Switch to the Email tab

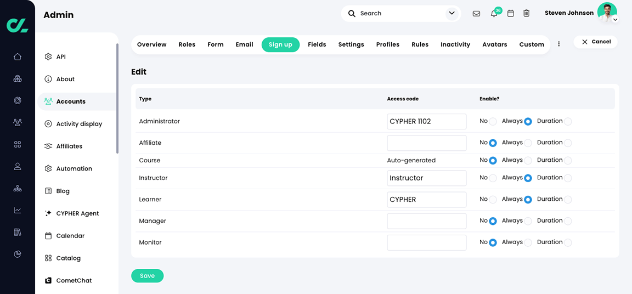pyautogui.click(x=244, y=44)
